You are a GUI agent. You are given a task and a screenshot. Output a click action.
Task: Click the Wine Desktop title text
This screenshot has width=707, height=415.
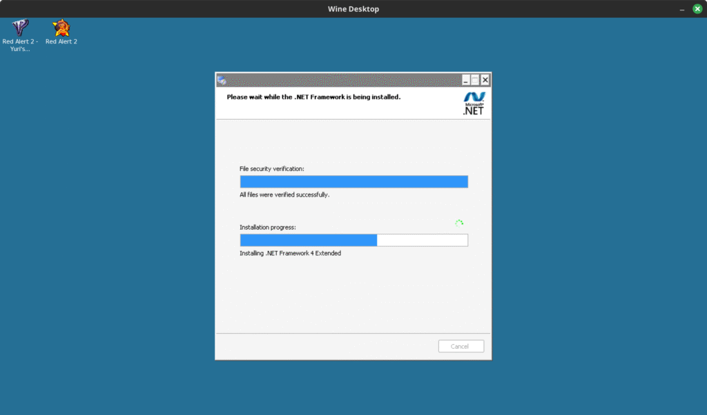353,9
